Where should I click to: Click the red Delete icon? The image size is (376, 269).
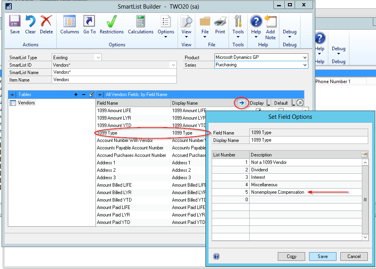(46, 21)
